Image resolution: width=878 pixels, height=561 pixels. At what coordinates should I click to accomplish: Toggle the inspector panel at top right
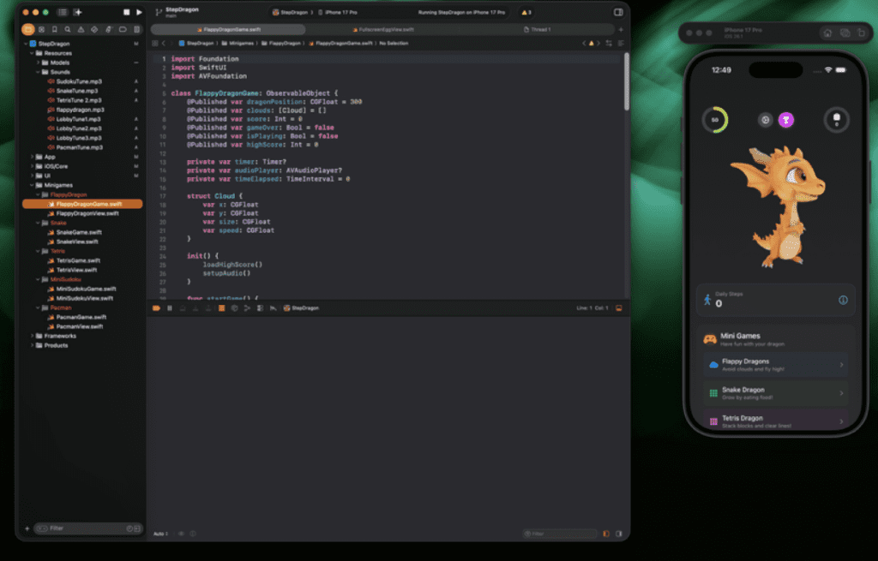click(x=618, y=13)
